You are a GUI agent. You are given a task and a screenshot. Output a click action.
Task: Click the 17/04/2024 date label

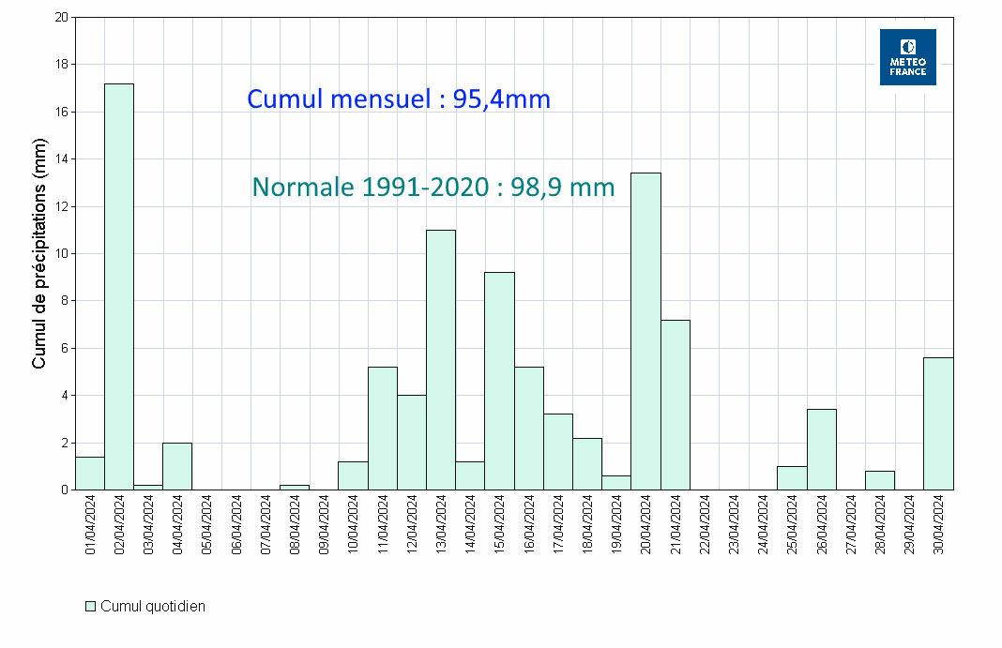point(558,522)
